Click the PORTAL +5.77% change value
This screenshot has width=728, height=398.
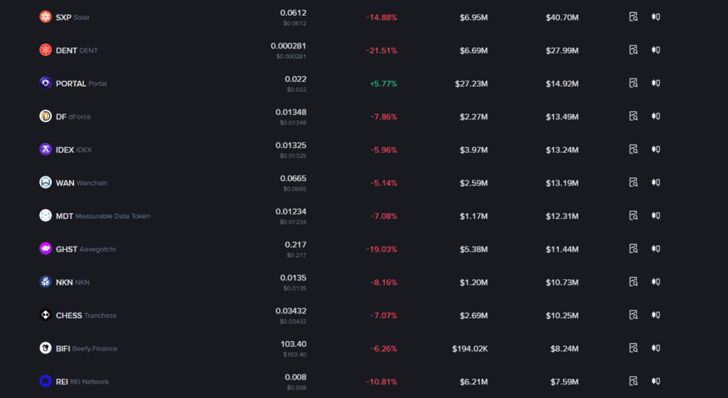tap(383, 84)
